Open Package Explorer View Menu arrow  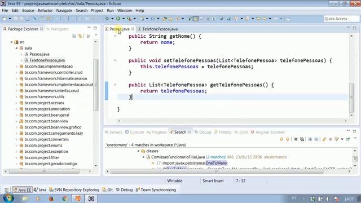[x=96, y=35]
